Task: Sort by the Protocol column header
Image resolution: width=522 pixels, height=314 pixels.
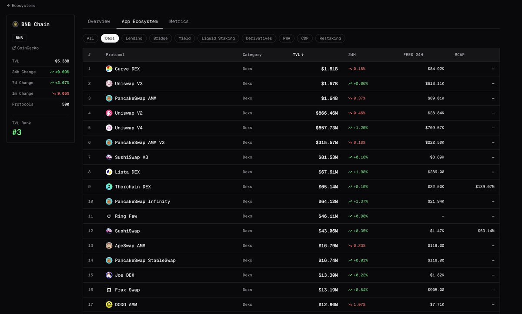Action: 115,55
